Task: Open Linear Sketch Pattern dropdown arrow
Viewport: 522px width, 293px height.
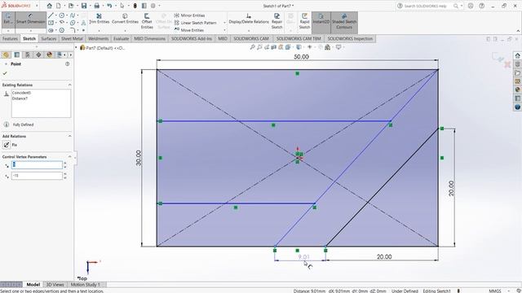Action: pyautogui.click(x=224, y=23)
